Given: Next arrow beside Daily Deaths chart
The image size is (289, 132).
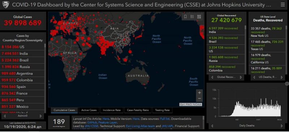Looking at the screenshot, I should pos(281,126).
